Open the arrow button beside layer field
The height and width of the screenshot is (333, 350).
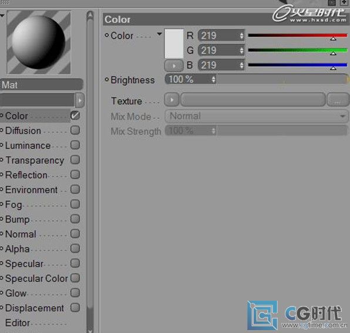80,100
